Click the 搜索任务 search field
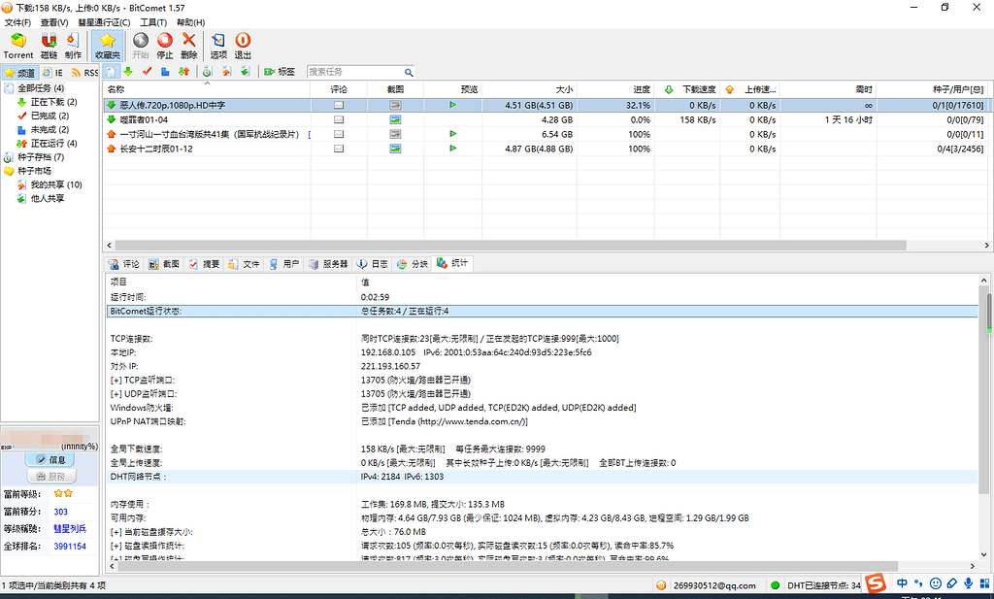The width and height of the screenshot is (994, 599). [x=355, y=72]
